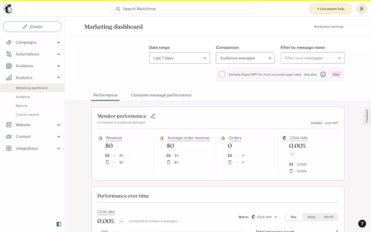Screen dimensions: 371x232
Task: Click the Mailchimp Freddie logo
Action: pyautogui.click(x=8, y=9)
